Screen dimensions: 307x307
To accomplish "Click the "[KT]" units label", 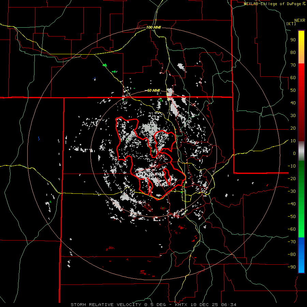I will 291,24.
